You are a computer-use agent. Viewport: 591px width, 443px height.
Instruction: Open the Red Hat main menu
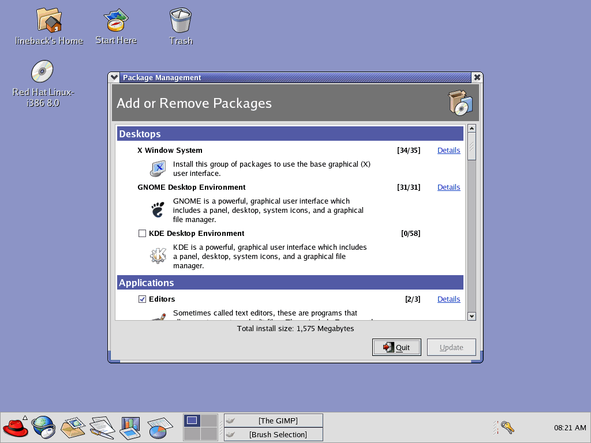(x=16, y=427)
